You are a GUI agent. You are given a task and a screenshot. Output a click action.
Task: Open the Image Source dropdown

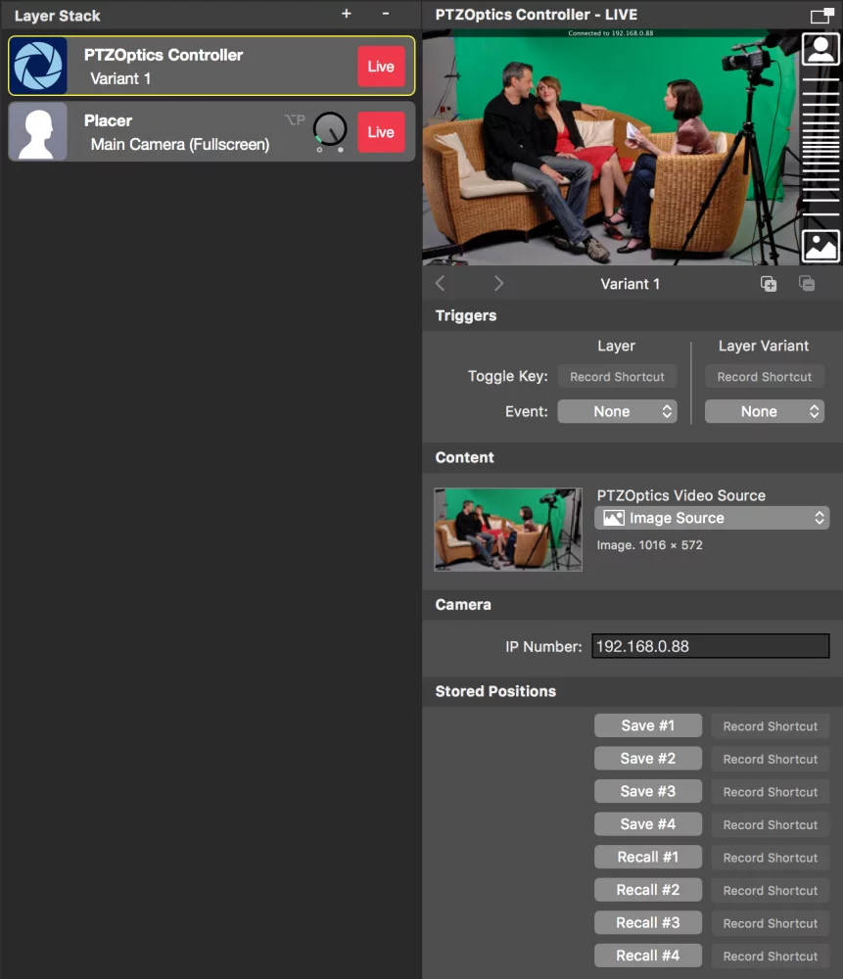(712, 518)
